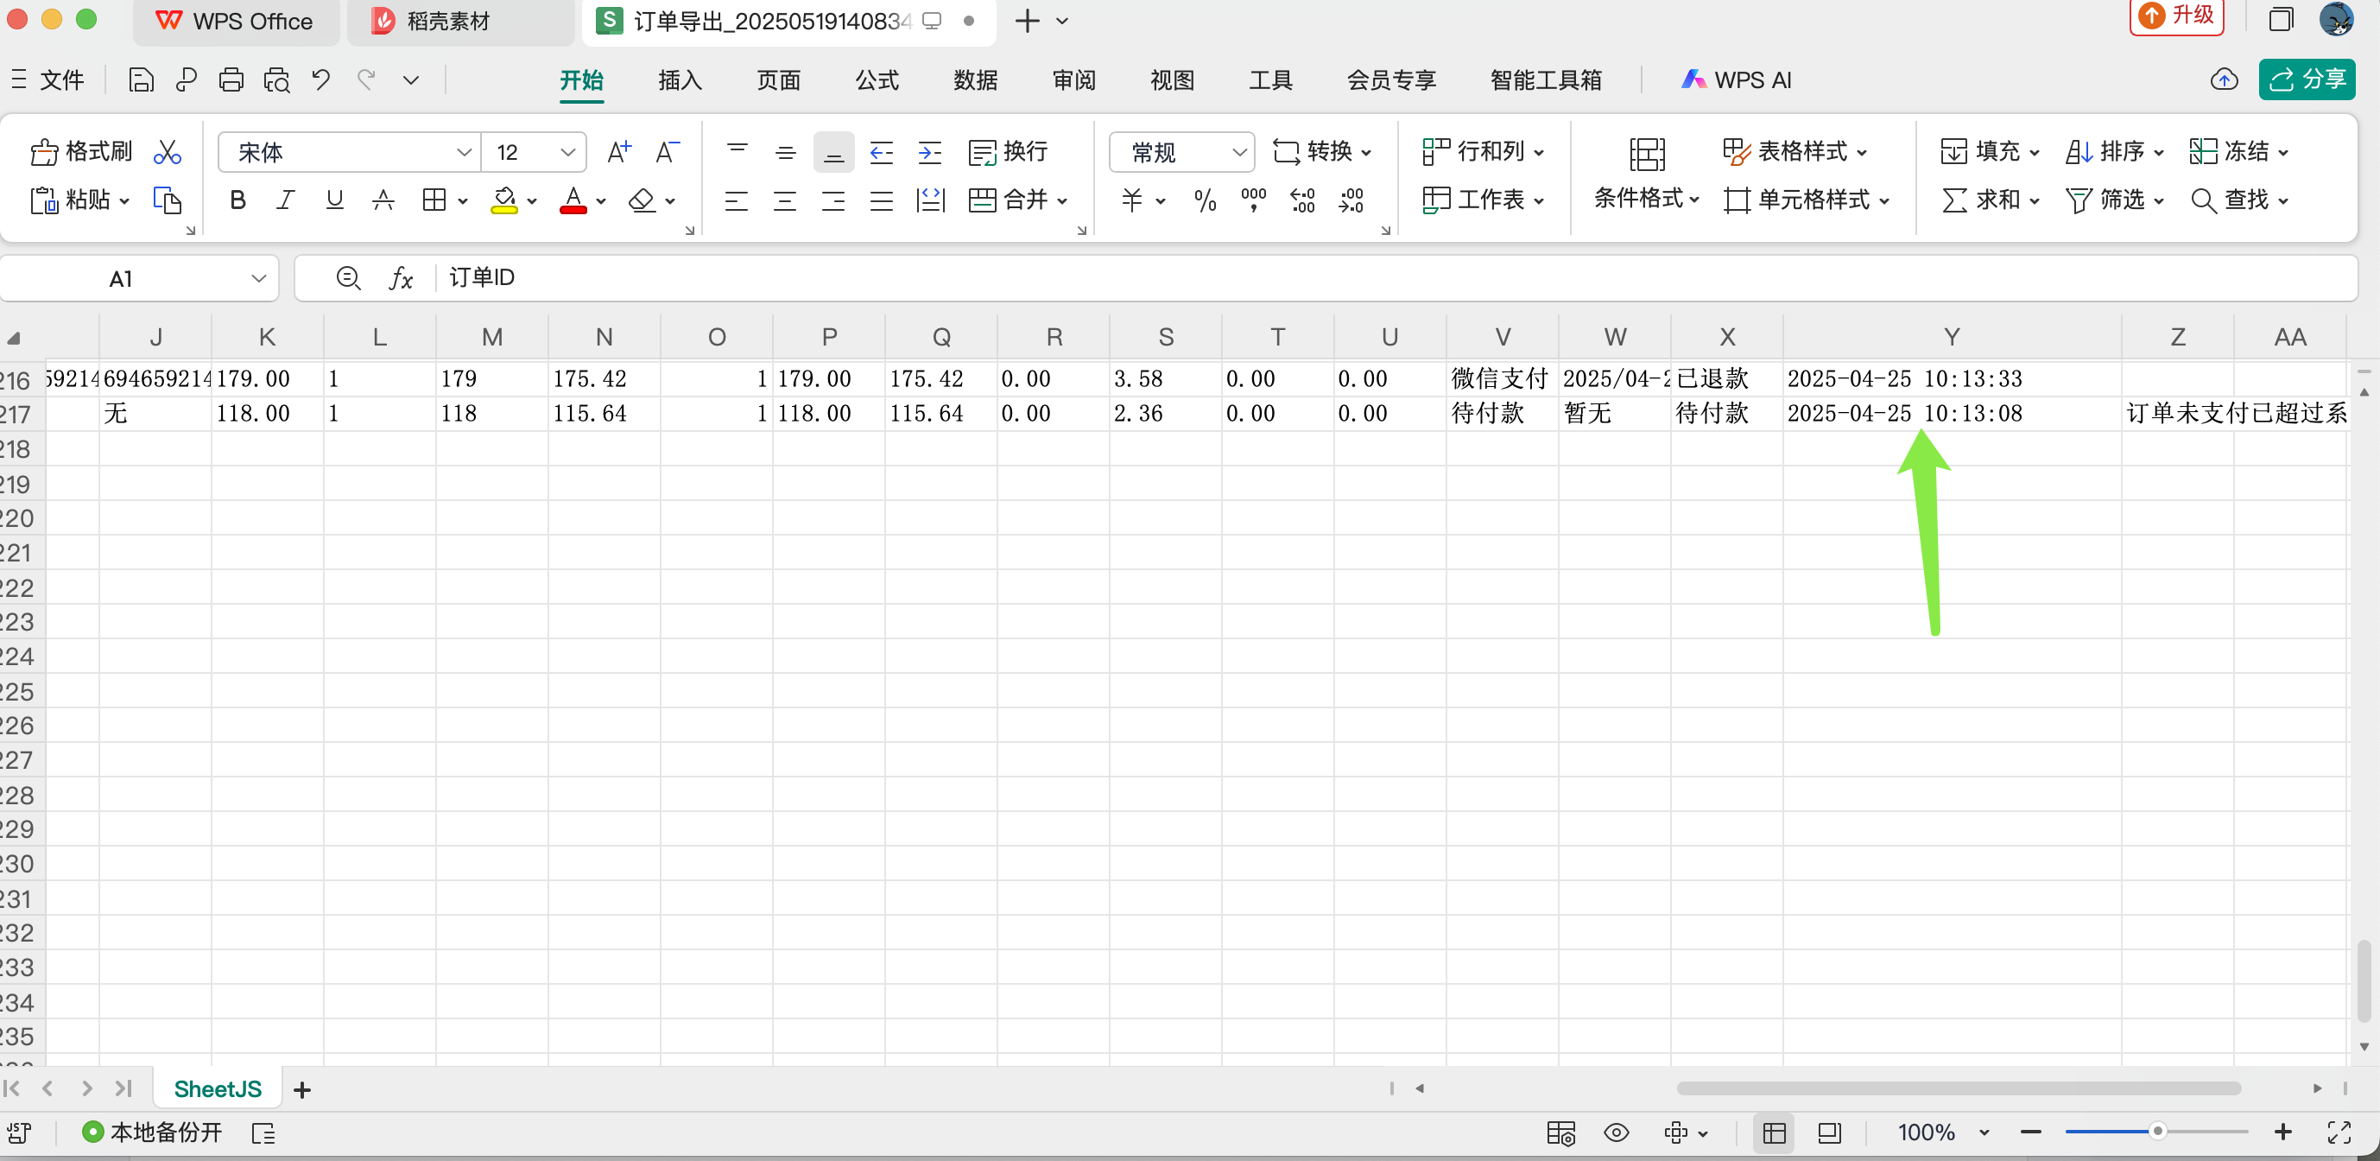Toggle eye protection mode icon

click(1616, 1132)
